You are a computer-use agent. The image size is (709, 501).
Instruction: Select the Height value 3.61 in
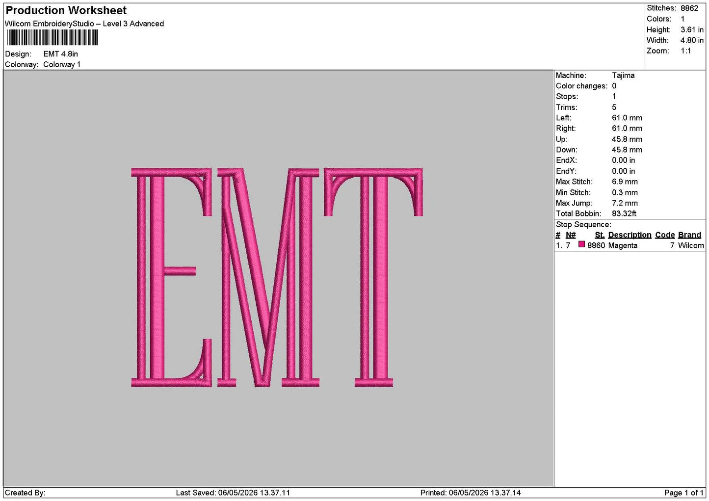pyautogui.click(x=692, y=29)
